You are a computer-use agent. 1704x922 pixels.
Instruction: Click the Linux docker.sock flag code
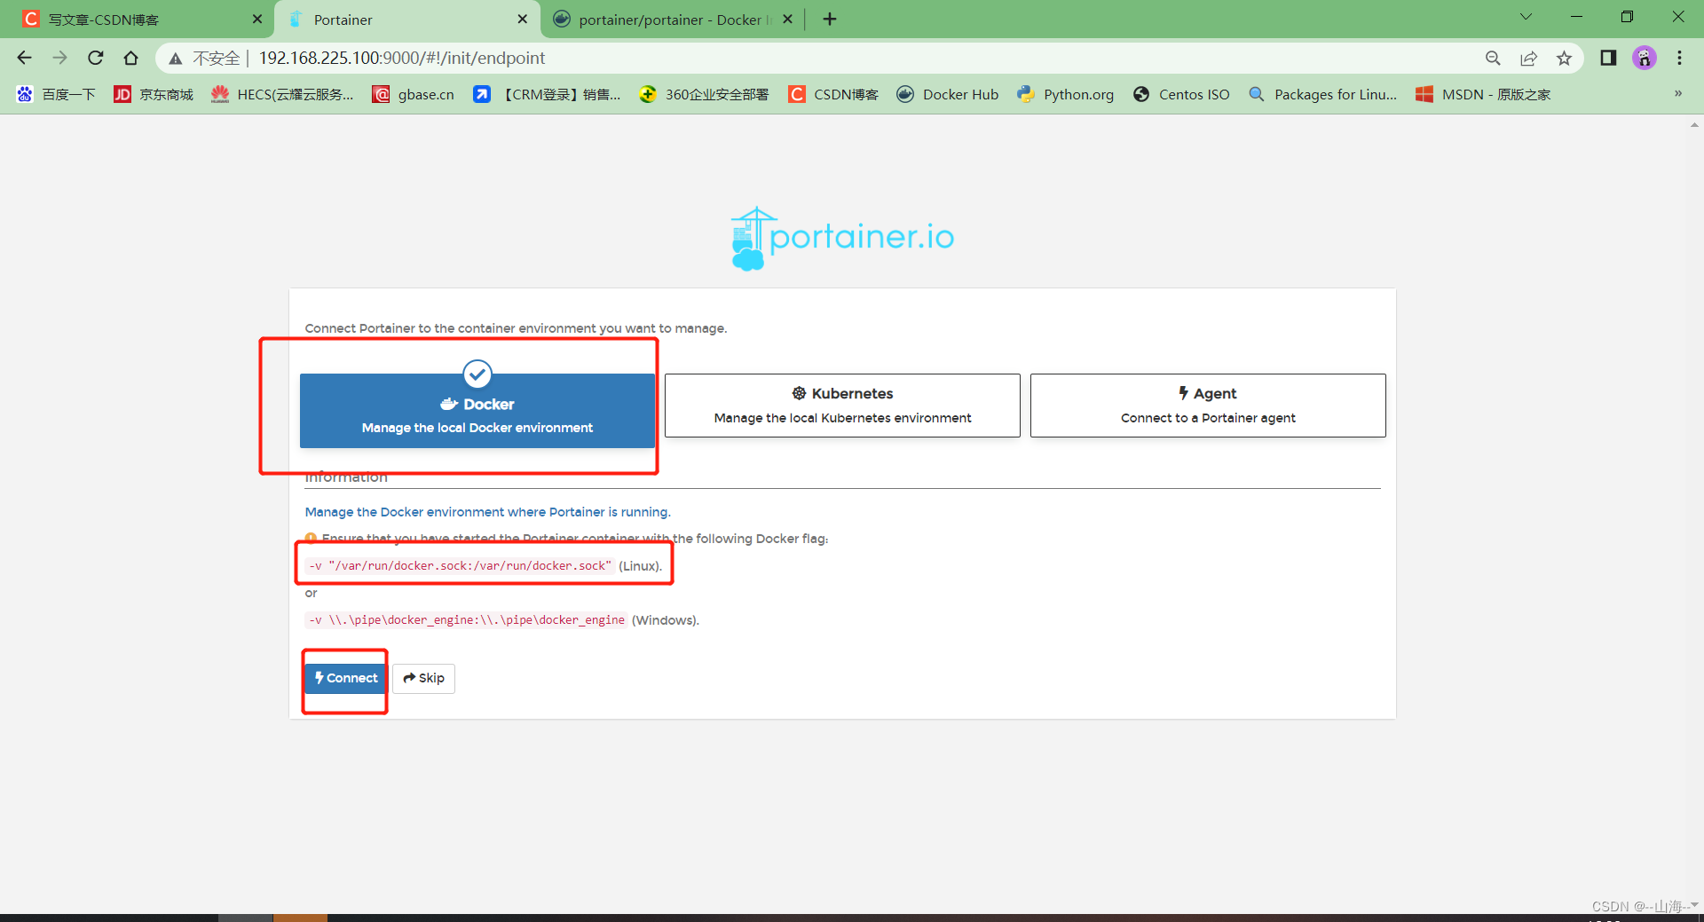click(x=461, y=565)
